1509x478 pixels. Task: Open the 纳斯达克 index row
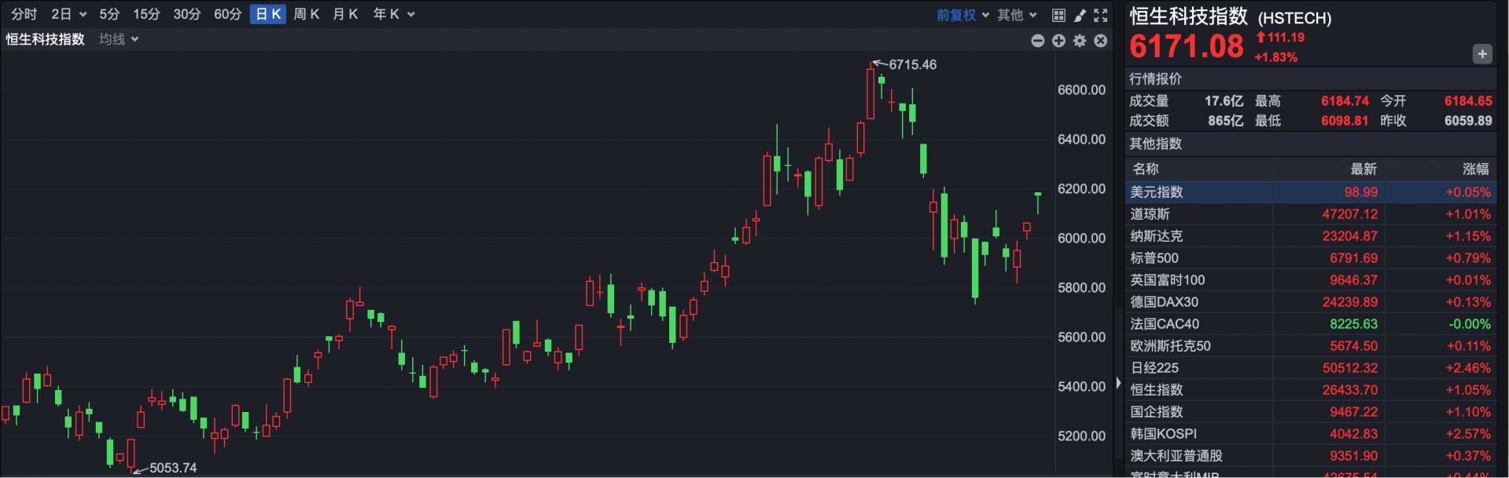tap(1156, 236)
